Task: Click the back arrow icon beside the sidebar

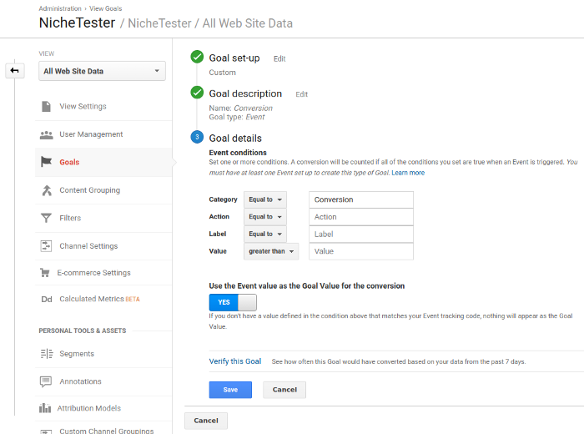Action: coord(14,70)
